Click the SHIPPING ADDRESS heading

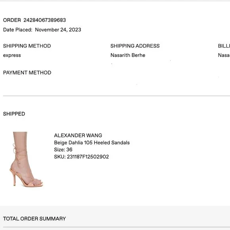coord(135,46)
